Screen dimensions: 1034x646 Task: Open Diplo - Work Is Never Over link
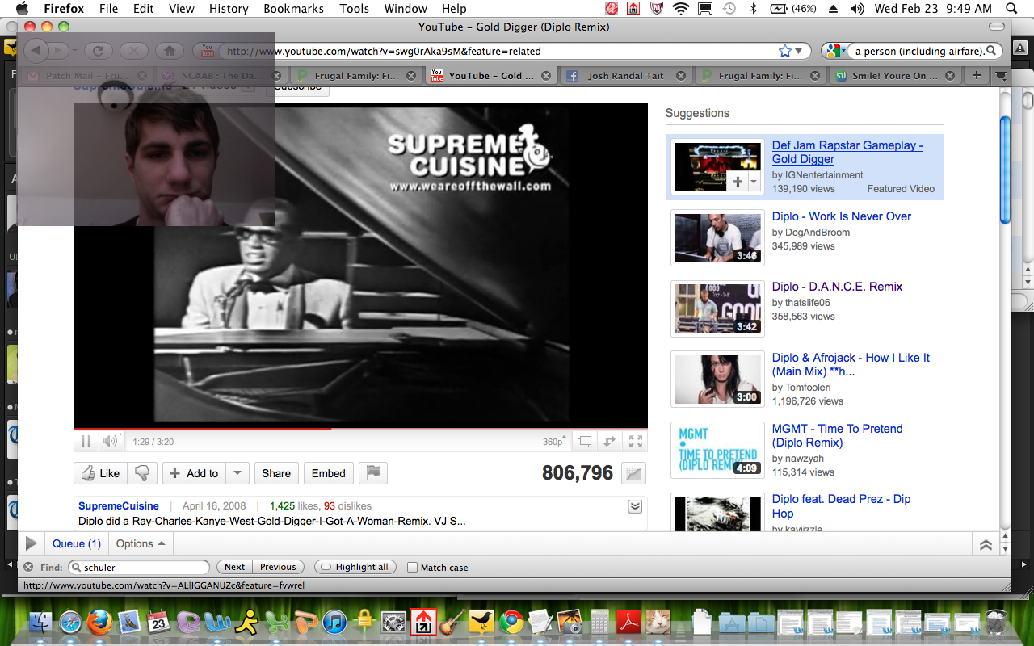point(841,216)
